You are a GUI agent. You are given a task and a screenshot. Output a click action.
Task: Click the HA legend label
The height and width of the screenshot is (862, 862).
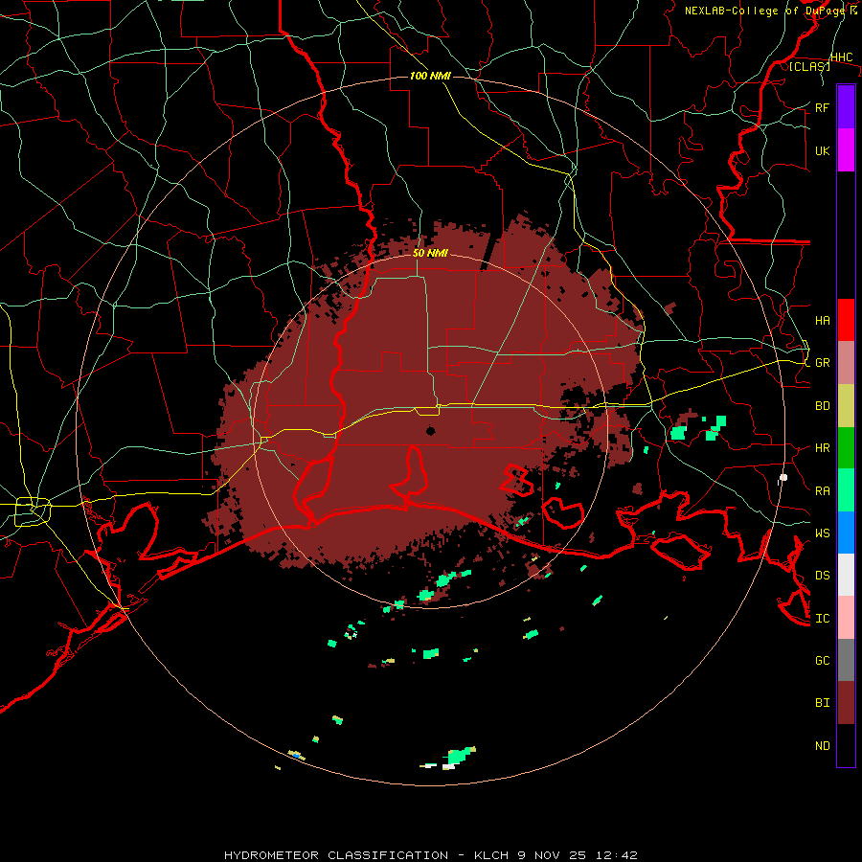pyautogui.click(x=823, y=320)
